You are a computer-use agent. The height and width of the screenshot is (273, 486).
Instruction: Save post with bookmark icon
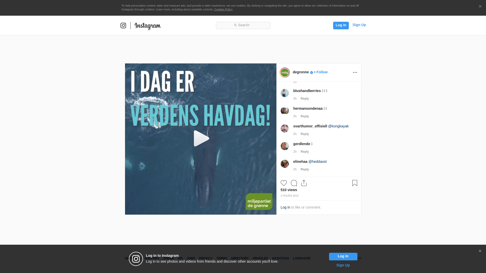click(355, 183)
